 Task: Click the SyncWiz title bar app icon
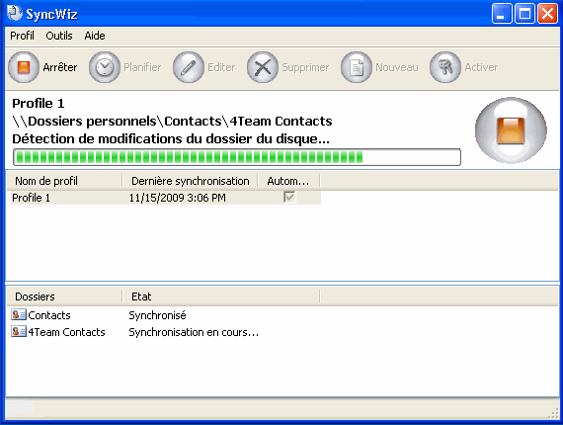(15, 13)
